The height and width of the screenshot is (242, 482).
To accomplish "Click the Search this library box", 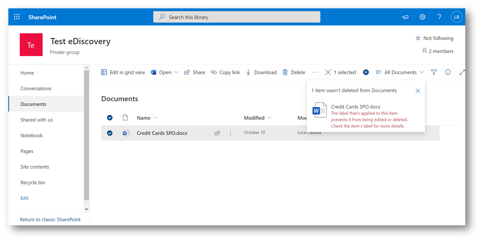I will [x=237, y=17].
